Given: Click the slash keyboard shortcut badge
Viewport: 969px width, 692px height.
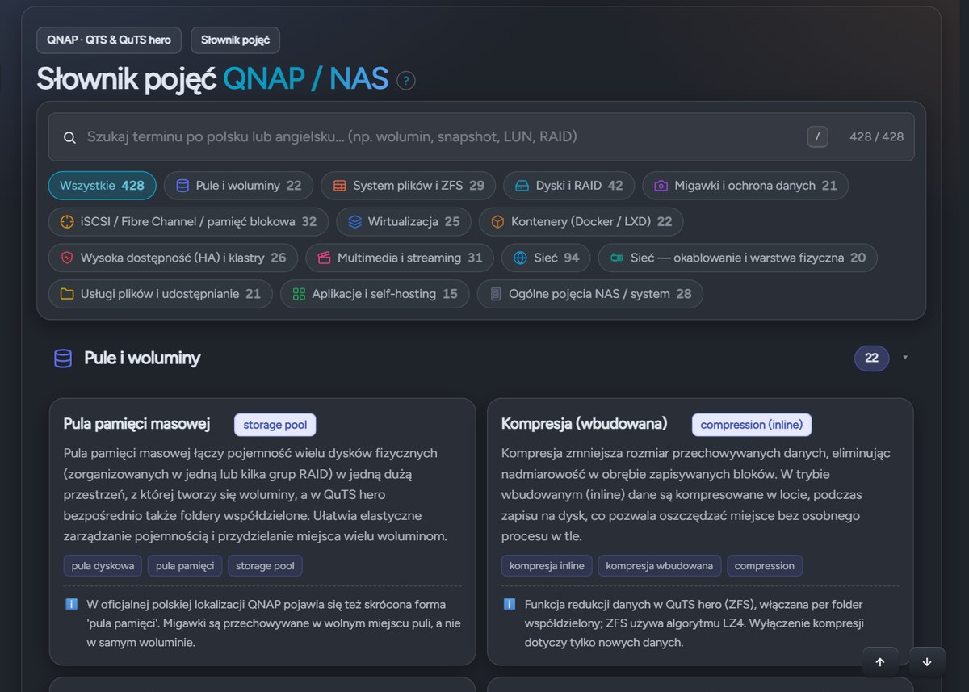Looking at the screenshot, I should (817, 137).
